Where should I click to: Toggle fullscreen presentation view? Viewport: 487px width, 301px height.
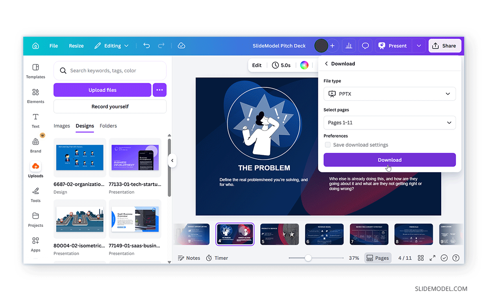point(432,258)
